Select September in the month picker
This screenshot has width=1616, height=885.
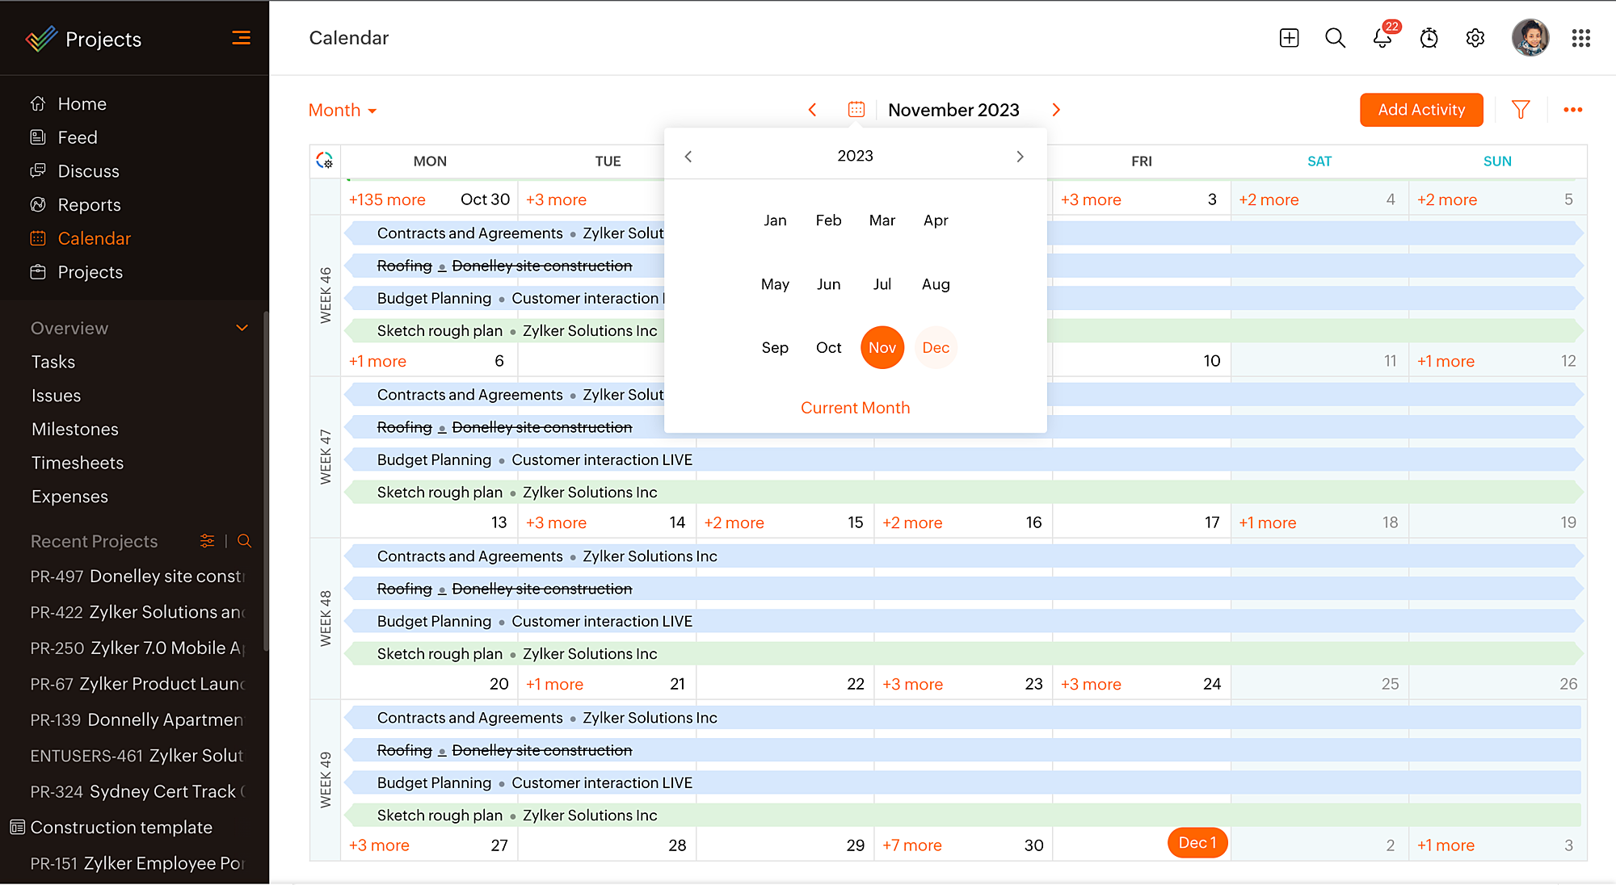point(775,347)
